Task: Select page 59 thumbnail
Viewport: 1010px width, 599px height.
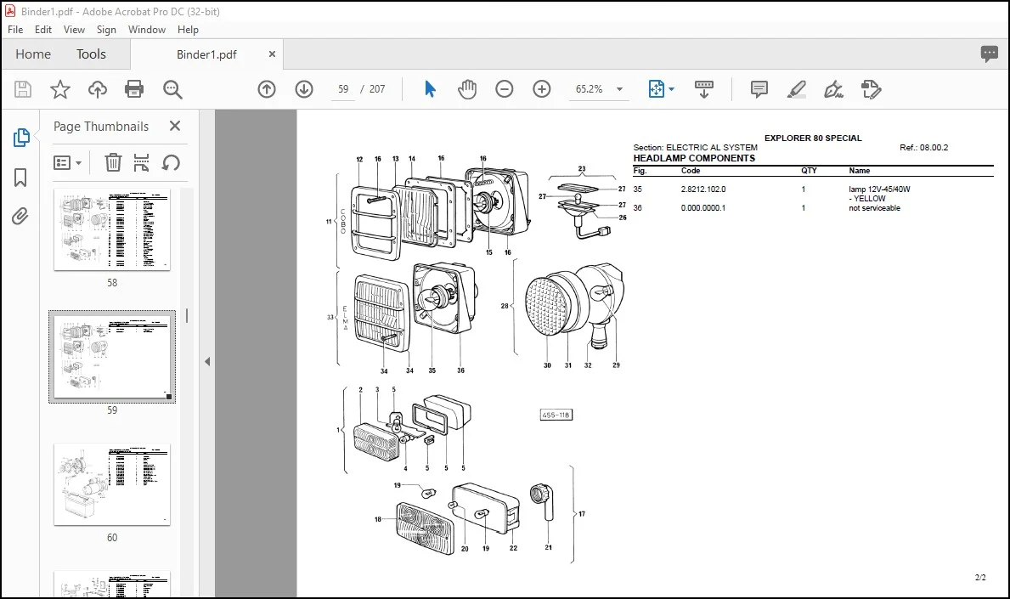Action: (112, 357)
